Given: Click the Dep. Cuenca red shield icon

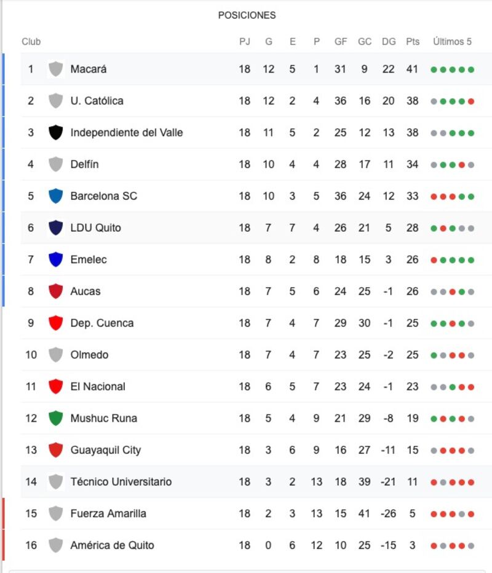Looking at the screenshot, I should pos(55,323).
